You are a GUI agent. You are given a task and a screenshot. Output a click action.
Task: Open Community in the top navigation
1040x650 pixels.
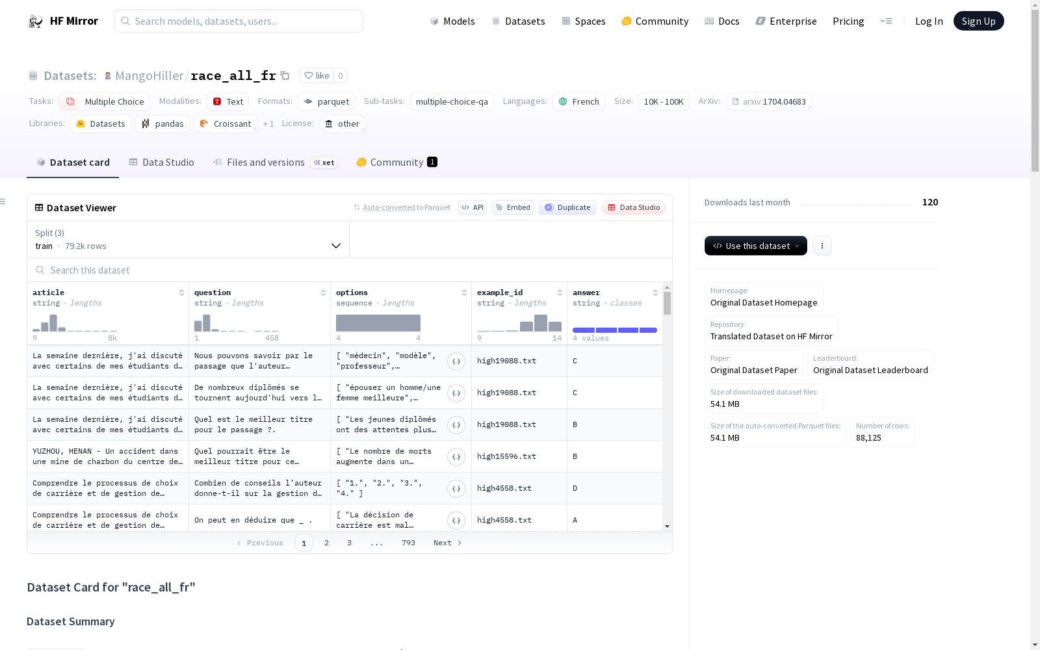coord(655,21)
